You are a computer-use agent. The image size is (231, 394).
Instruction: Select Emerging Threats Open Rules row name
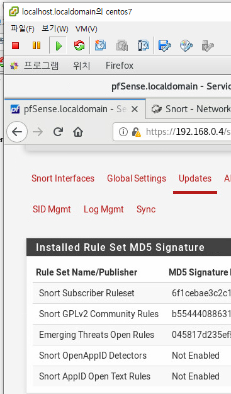(x=96, y=335)
